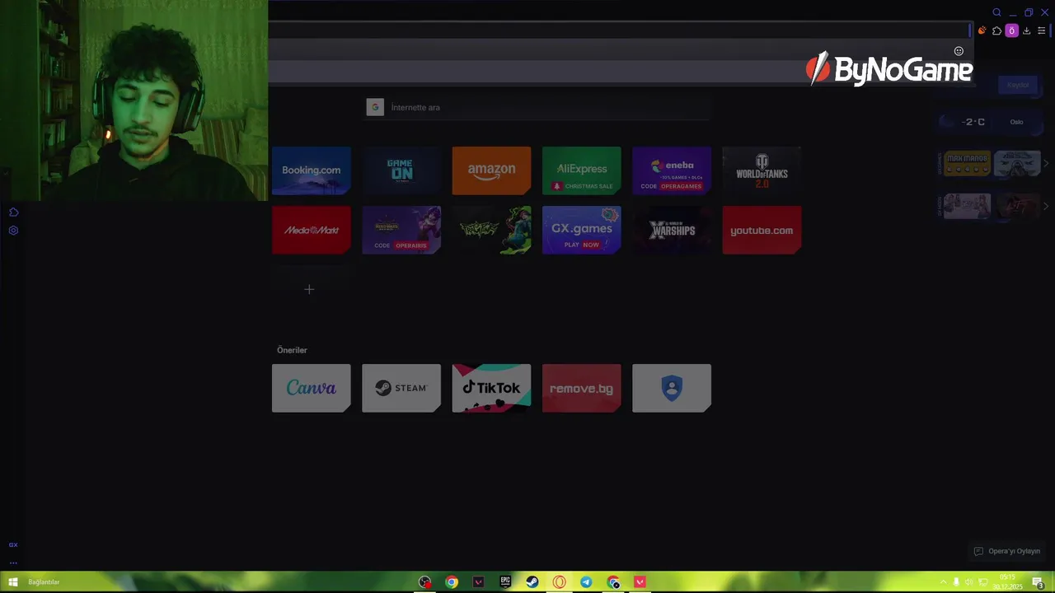The width and height of the screenshot is (1055, 593).
Task: Click the microphone tray icon
Action: [x=956, y=582]
